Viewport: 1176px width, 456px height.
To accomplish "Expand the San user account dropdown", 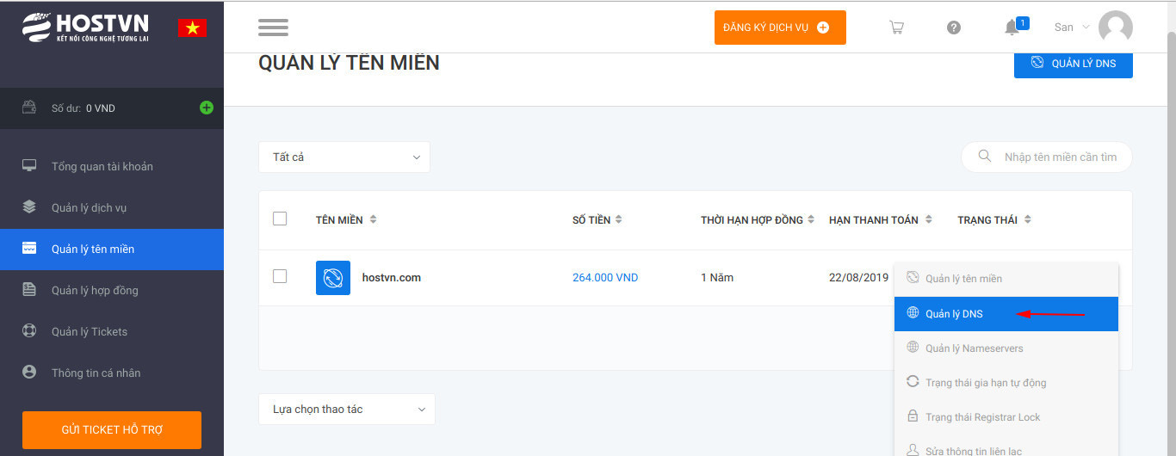I will pos(1072,28).
